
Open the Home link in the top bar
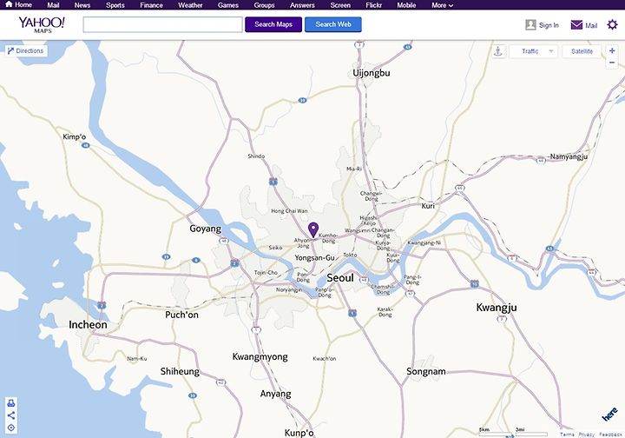click(x=19, y=5)
